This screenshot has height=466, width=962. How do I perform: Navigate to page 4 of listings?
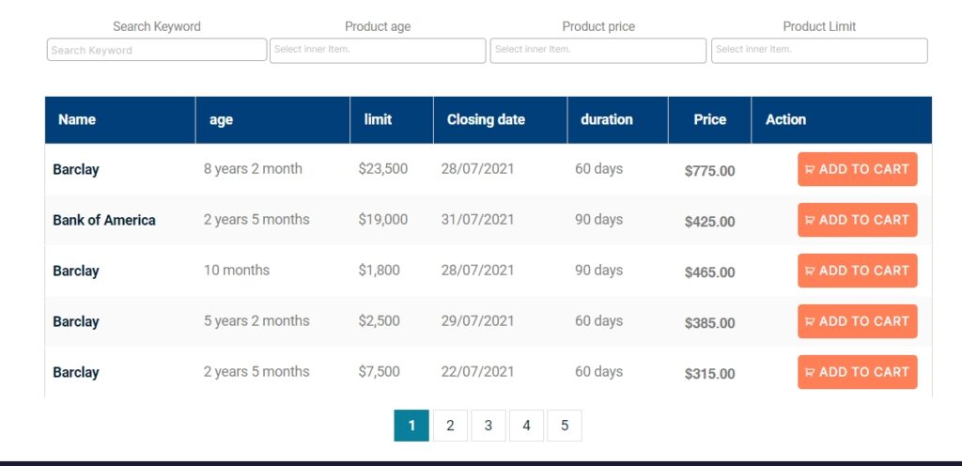point(526,426)
